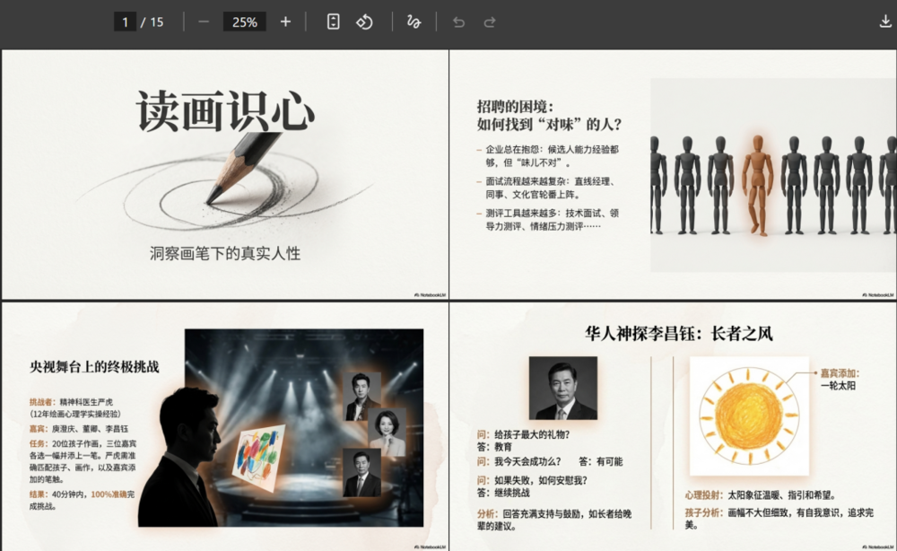This screenshot has height=551, width=897.
Task: Click the fit to page icon
Action: [333, 22]
